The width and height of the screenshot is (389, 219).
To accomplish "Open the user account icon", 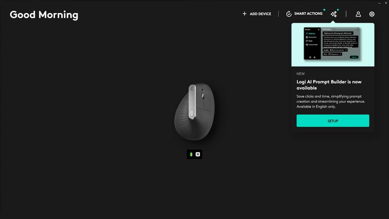I will click(358, 14).
